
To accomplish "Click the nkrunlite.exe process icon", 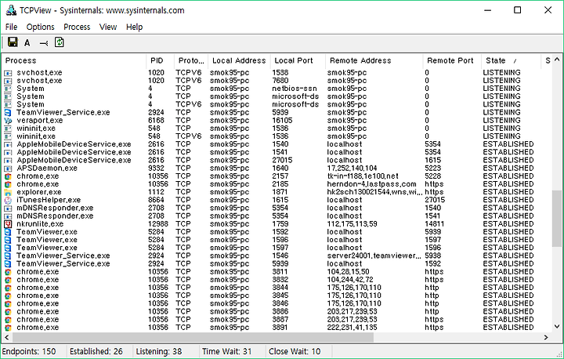I will pyautogui.click(x=8, y=224).
